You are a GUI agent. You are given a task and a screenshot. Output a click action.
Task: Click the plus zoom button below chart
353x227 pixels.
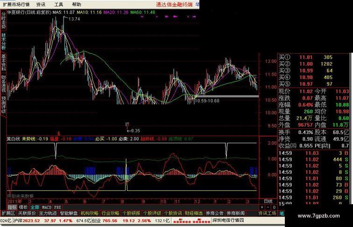[x=262, y=207]
